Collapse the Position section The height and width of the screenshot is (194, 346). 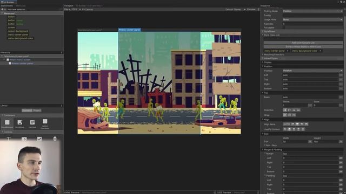263,66
